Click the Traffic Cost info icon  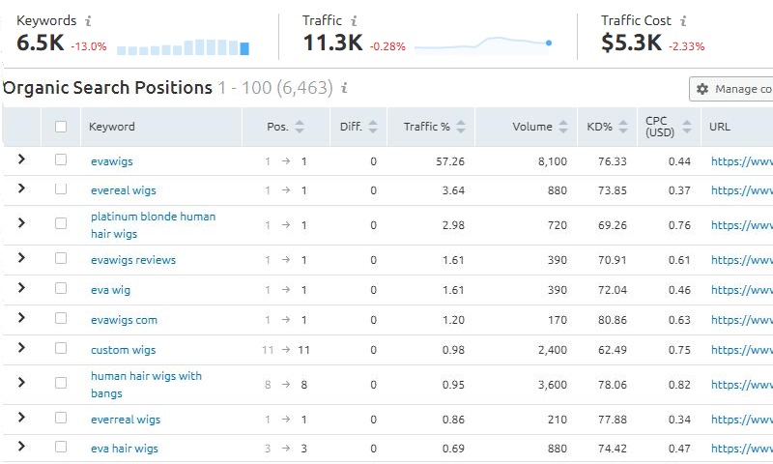683,20
